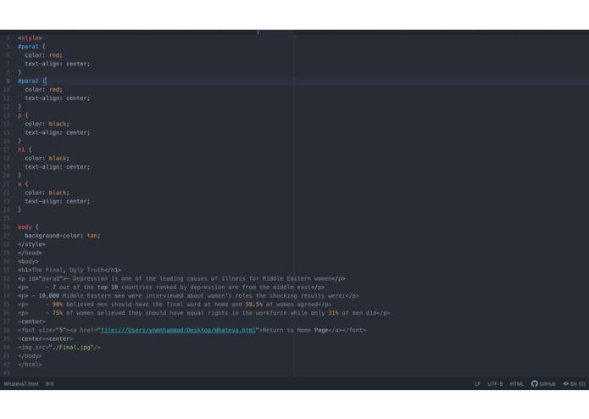Open the Git (0) panel in status bar
This screenshot has height=419, width=589.
point(574,383)
